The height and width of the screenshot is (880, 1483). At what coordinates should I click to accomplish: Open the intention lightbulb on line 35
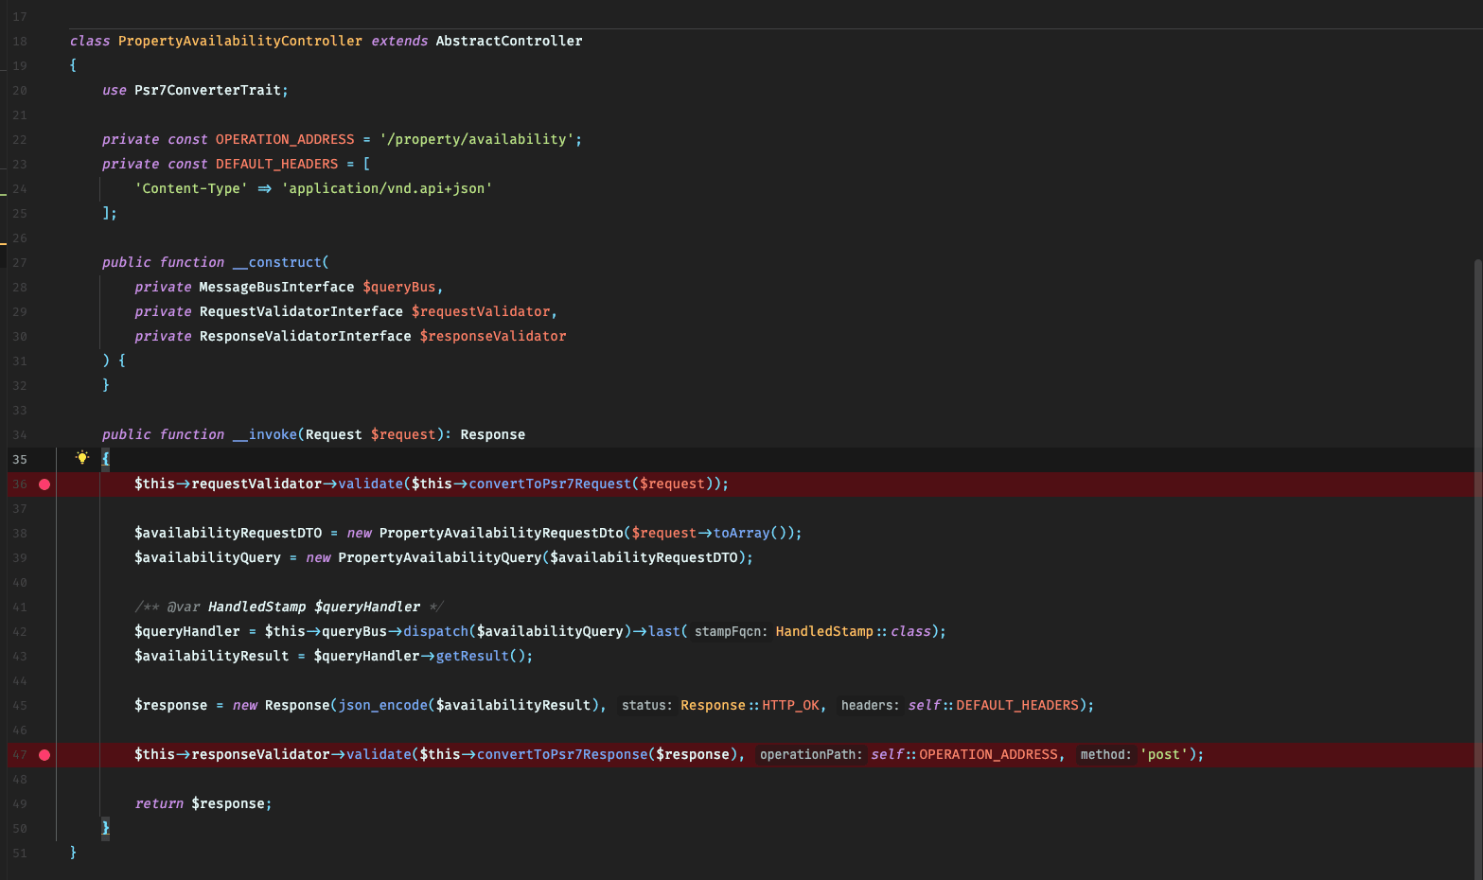pos(82,458)
